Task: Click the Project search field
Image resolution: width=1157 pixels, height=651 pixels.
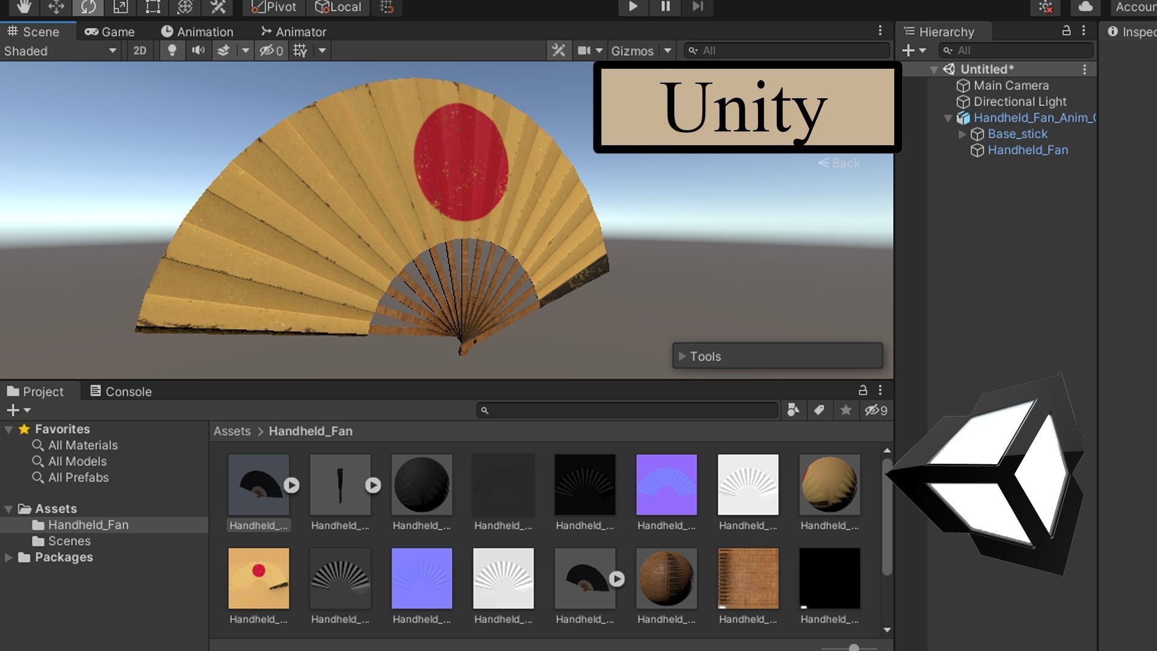Action: (627, 410)
